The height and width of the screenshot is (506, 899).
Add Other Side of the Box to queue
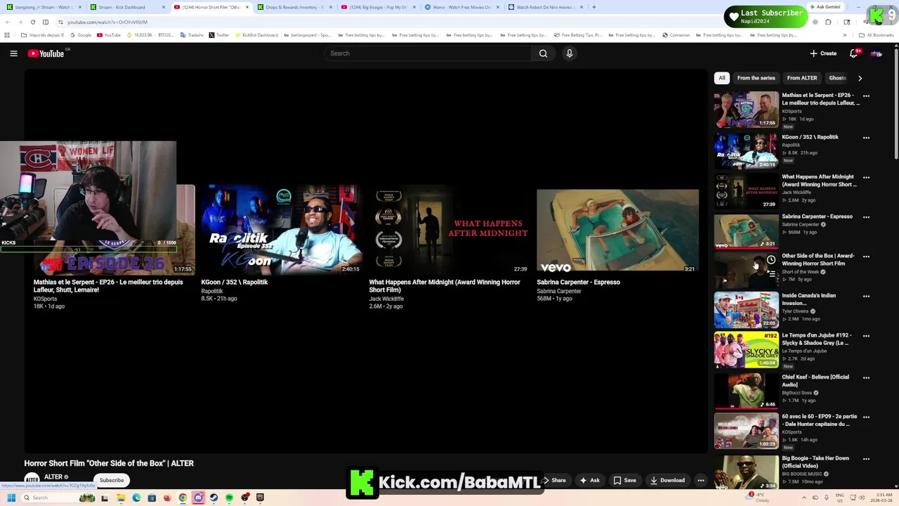coord(771,275)
